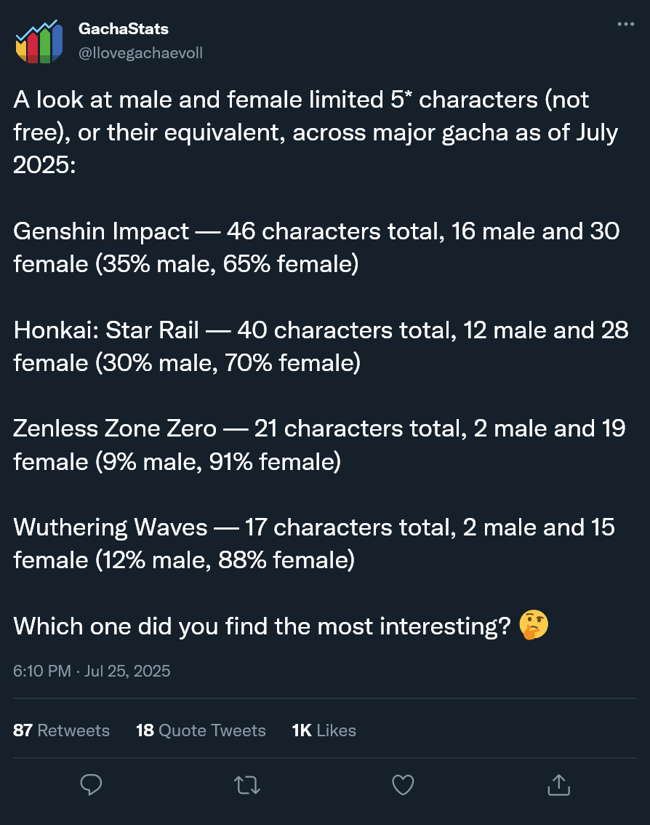Share the tweet via the share icon

[x=556, y=784]
